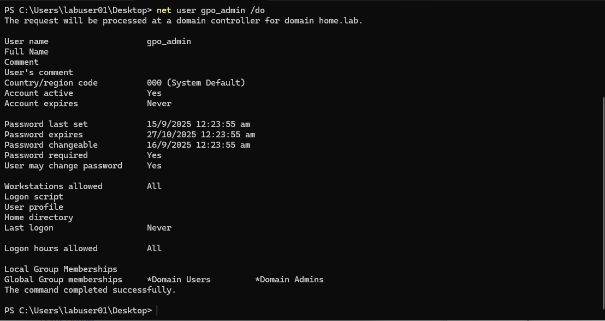Click the 'gpo_admin' value beside User name
The height and width of the screenshot is (321, 605).
point(169,41)
